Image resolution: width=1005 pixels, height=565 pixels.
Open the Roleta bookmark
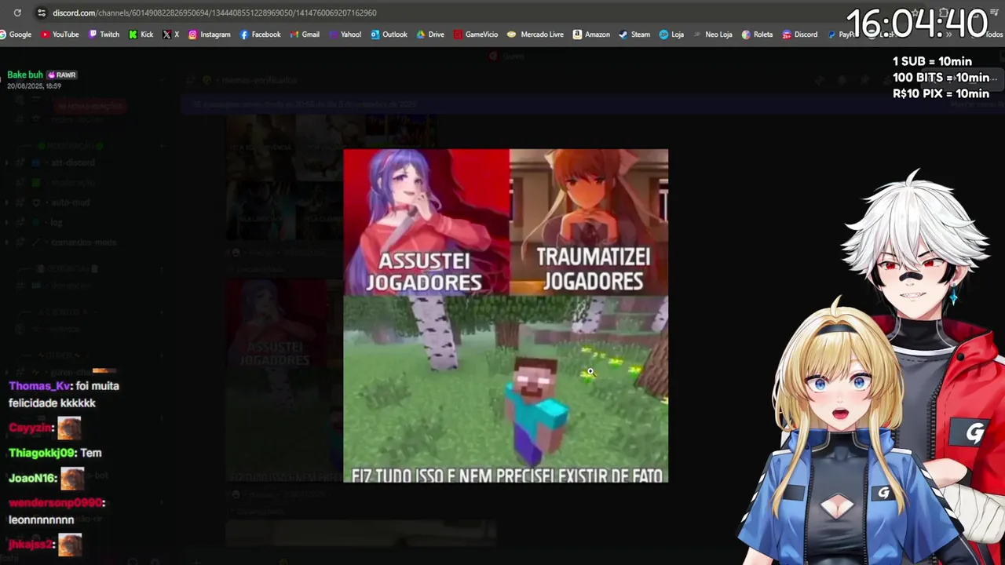click(x=757, y=35)
